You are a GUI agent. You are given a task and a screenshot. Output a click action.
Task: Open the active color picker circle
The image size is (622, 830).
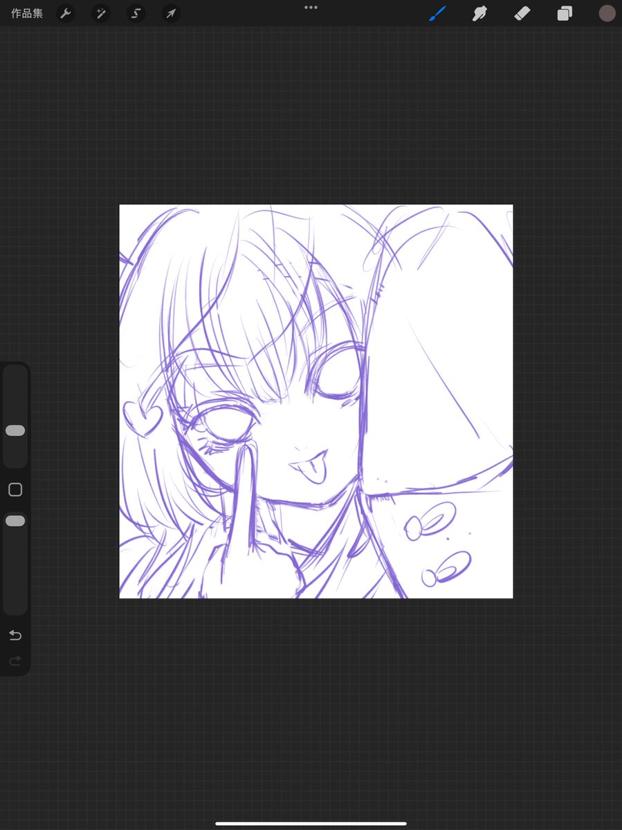pos(607,13)
